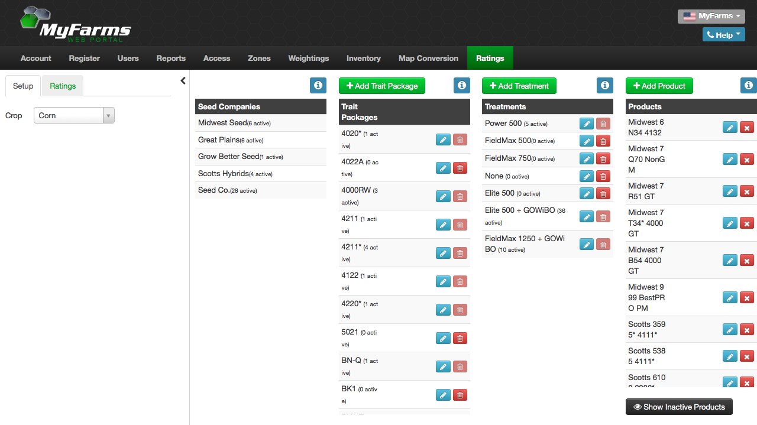The image size is (757, 425).
Task: Switch to the green Ratings sub-tab
Action: (x=63, y=86)
